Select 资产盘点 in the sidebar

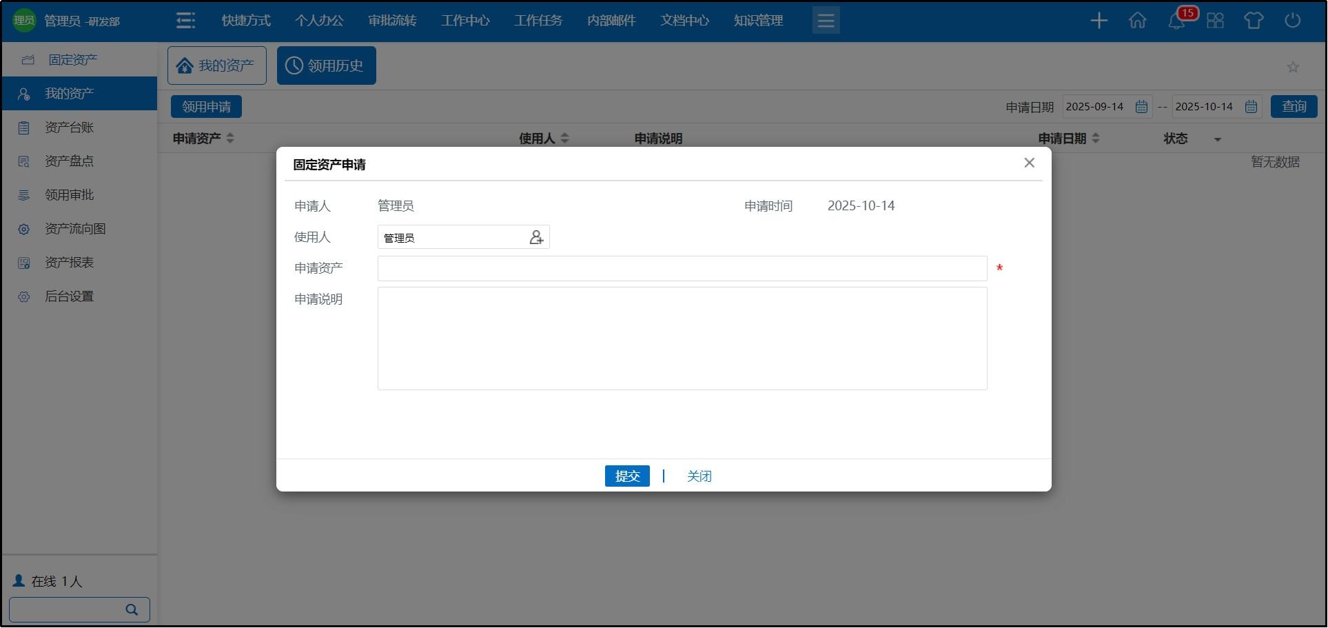click(x=69, y=161)
